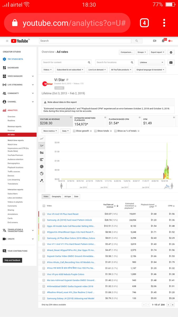
Task: Open the calendar date picker icon
Action: tap(171, 63)
